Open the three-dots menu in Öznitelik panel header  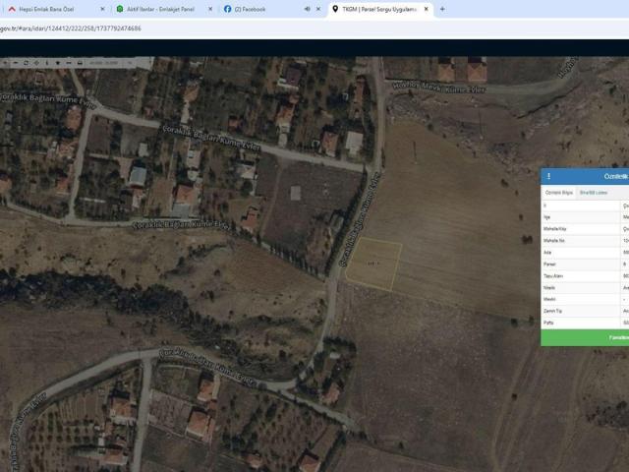[548, 176]
